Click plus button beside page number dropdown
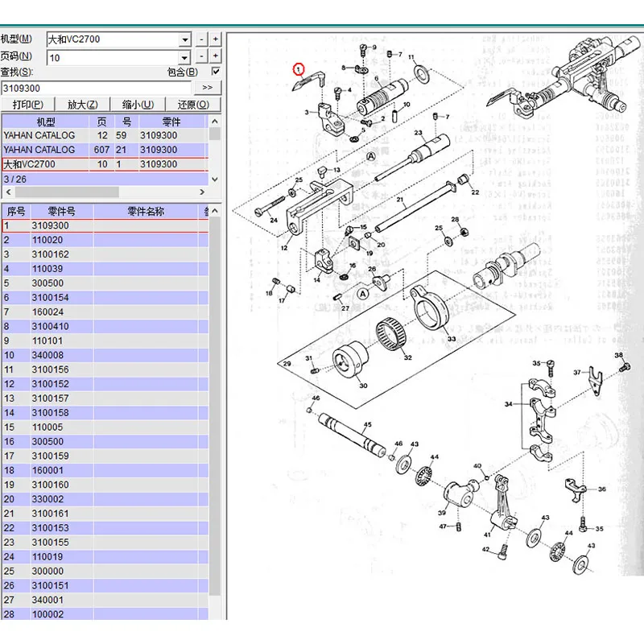 click(216, 56)
